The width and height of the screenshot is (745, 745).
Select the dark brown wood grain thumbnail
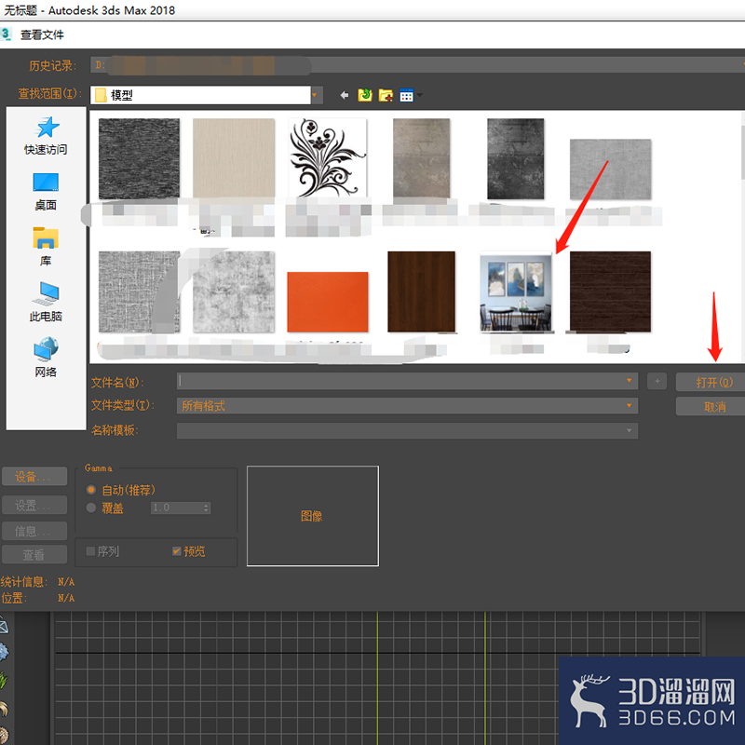[x=611, y=291]
